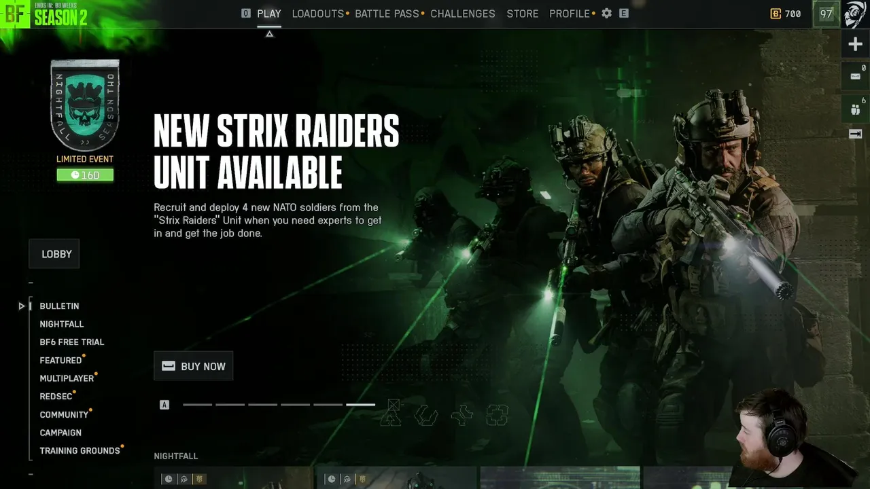Click the LIMITED EVENT label
This screenshot has width=870, height=489.
(x=85, y=159)
